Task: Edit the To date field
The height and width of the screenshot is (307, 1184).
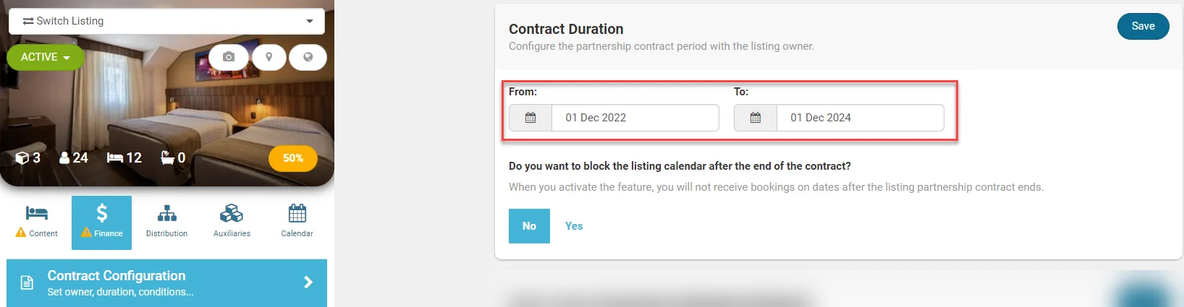Action: click(860, 118)
